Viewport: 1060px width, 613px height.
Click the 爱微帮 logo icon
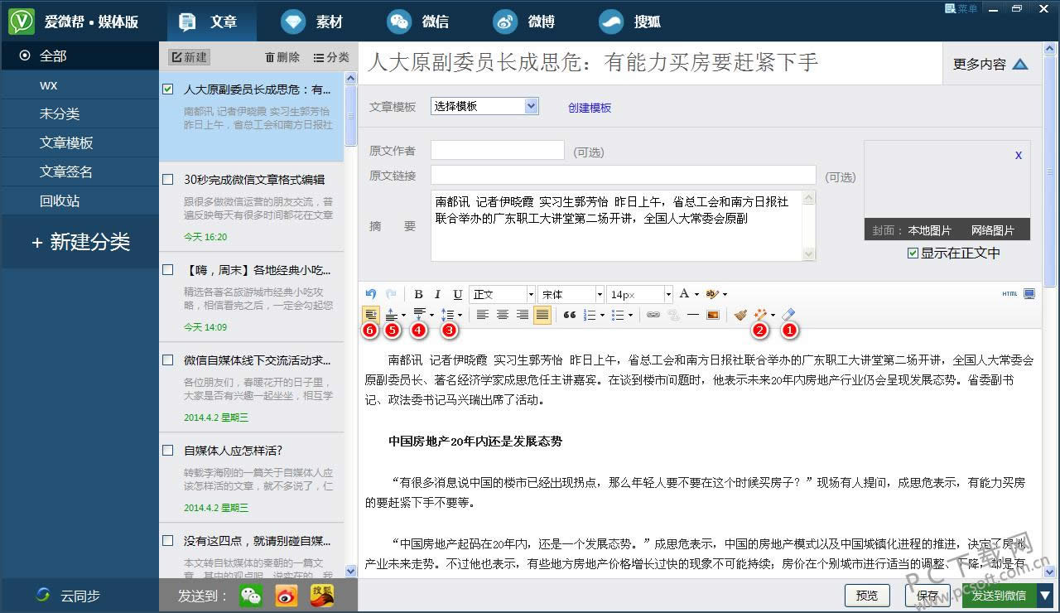(22, 21)
